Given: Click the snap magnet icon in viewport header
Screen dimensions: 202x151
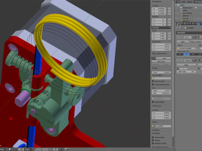Looking at the screenshot, I should 57,149.
